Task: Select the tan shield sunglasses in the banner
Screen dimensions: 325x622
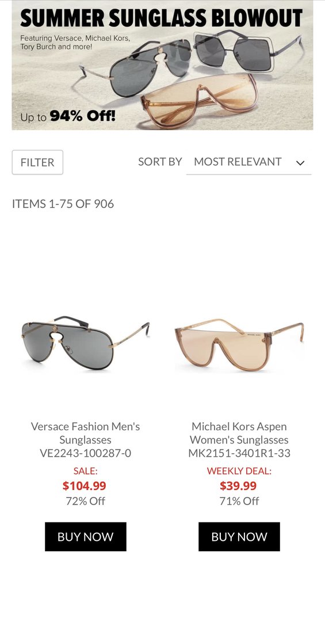Action: coord(200,101)
